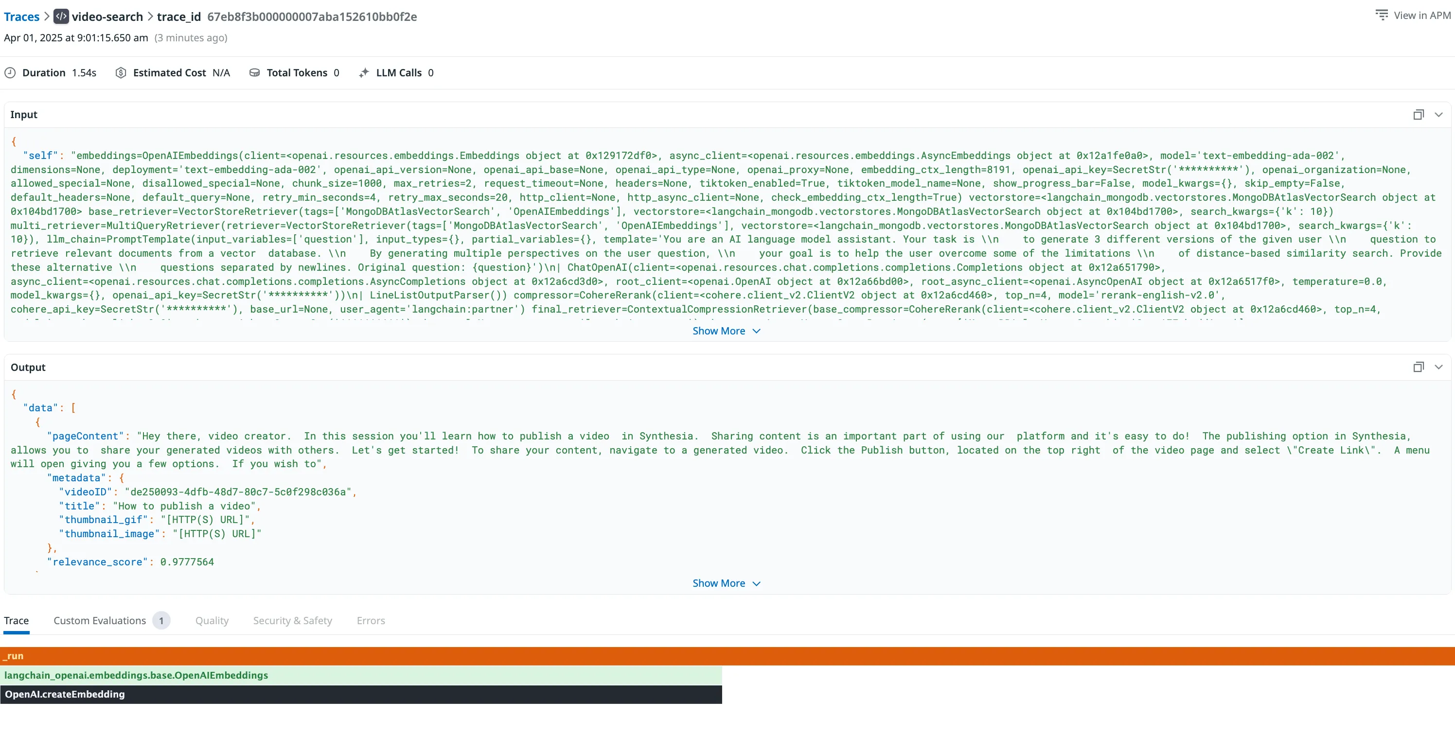Click the Duration clock icon
This screenshot has height=736, width=1455.
10,73
